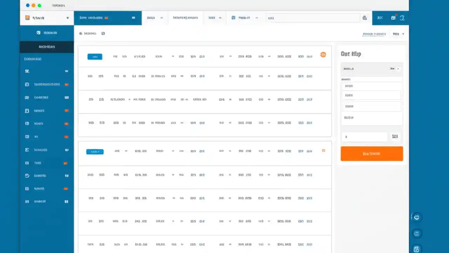Click the app logo icon above the sidebar
Screen dimensions: 449x253
point(27,18)
